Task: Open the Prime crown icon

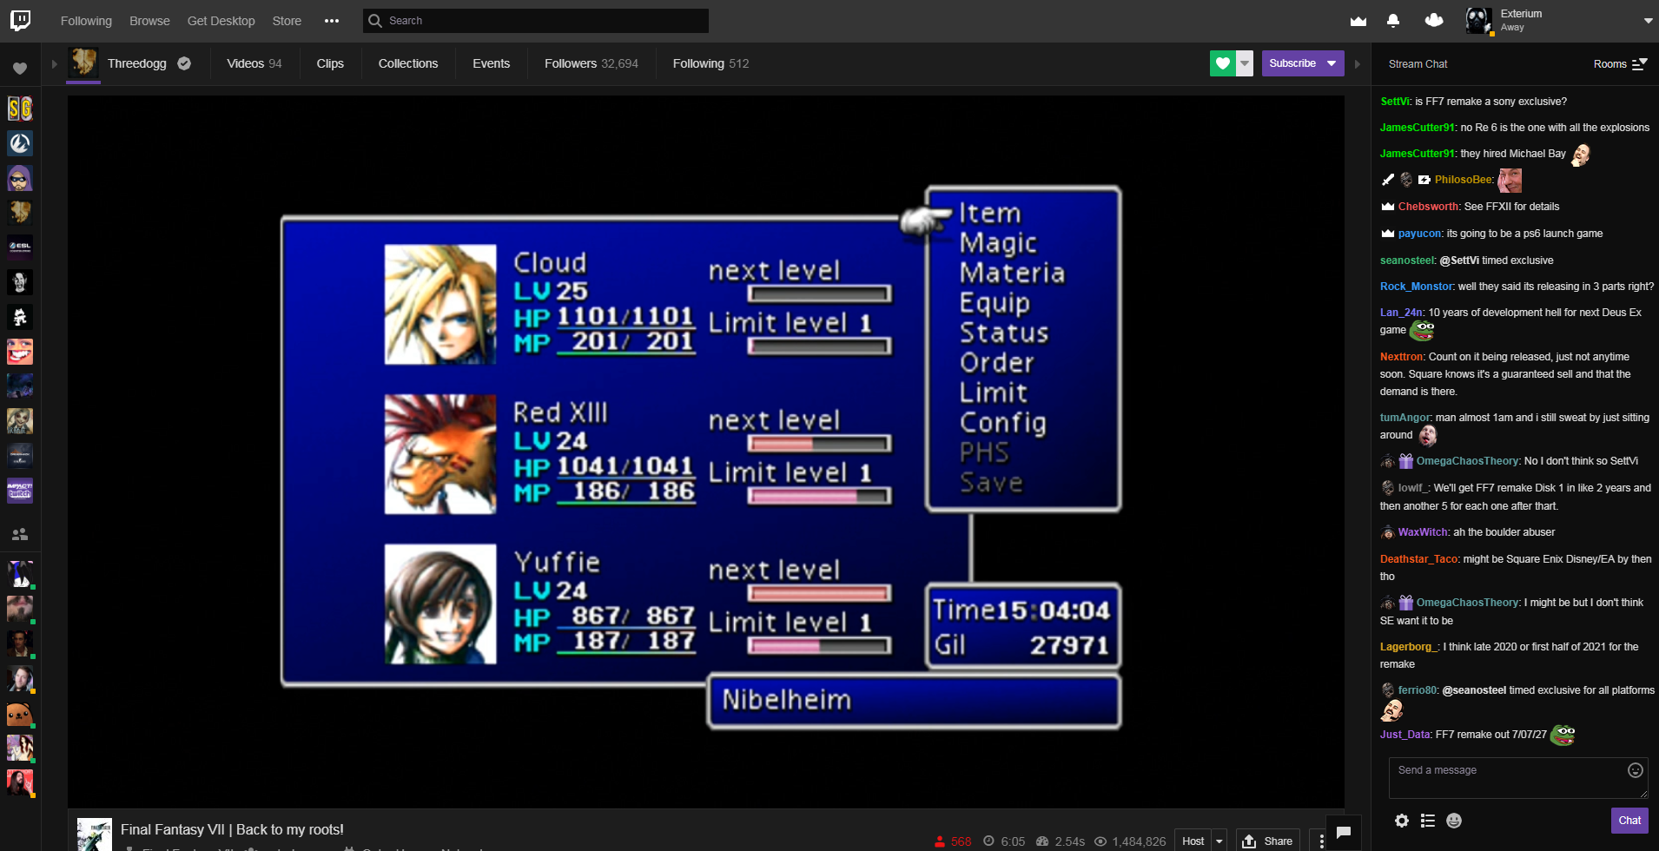Action: click(x=1358, y=20)
